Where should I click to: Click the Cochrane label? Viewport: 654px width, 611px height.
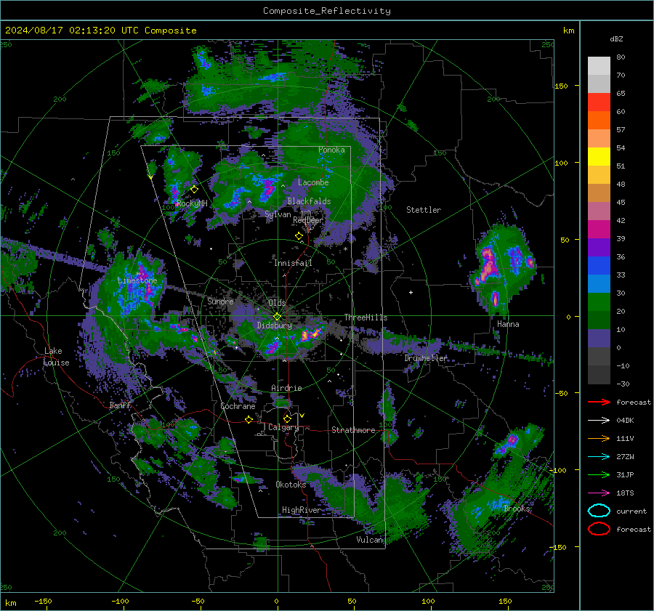[x=238, y=406]
